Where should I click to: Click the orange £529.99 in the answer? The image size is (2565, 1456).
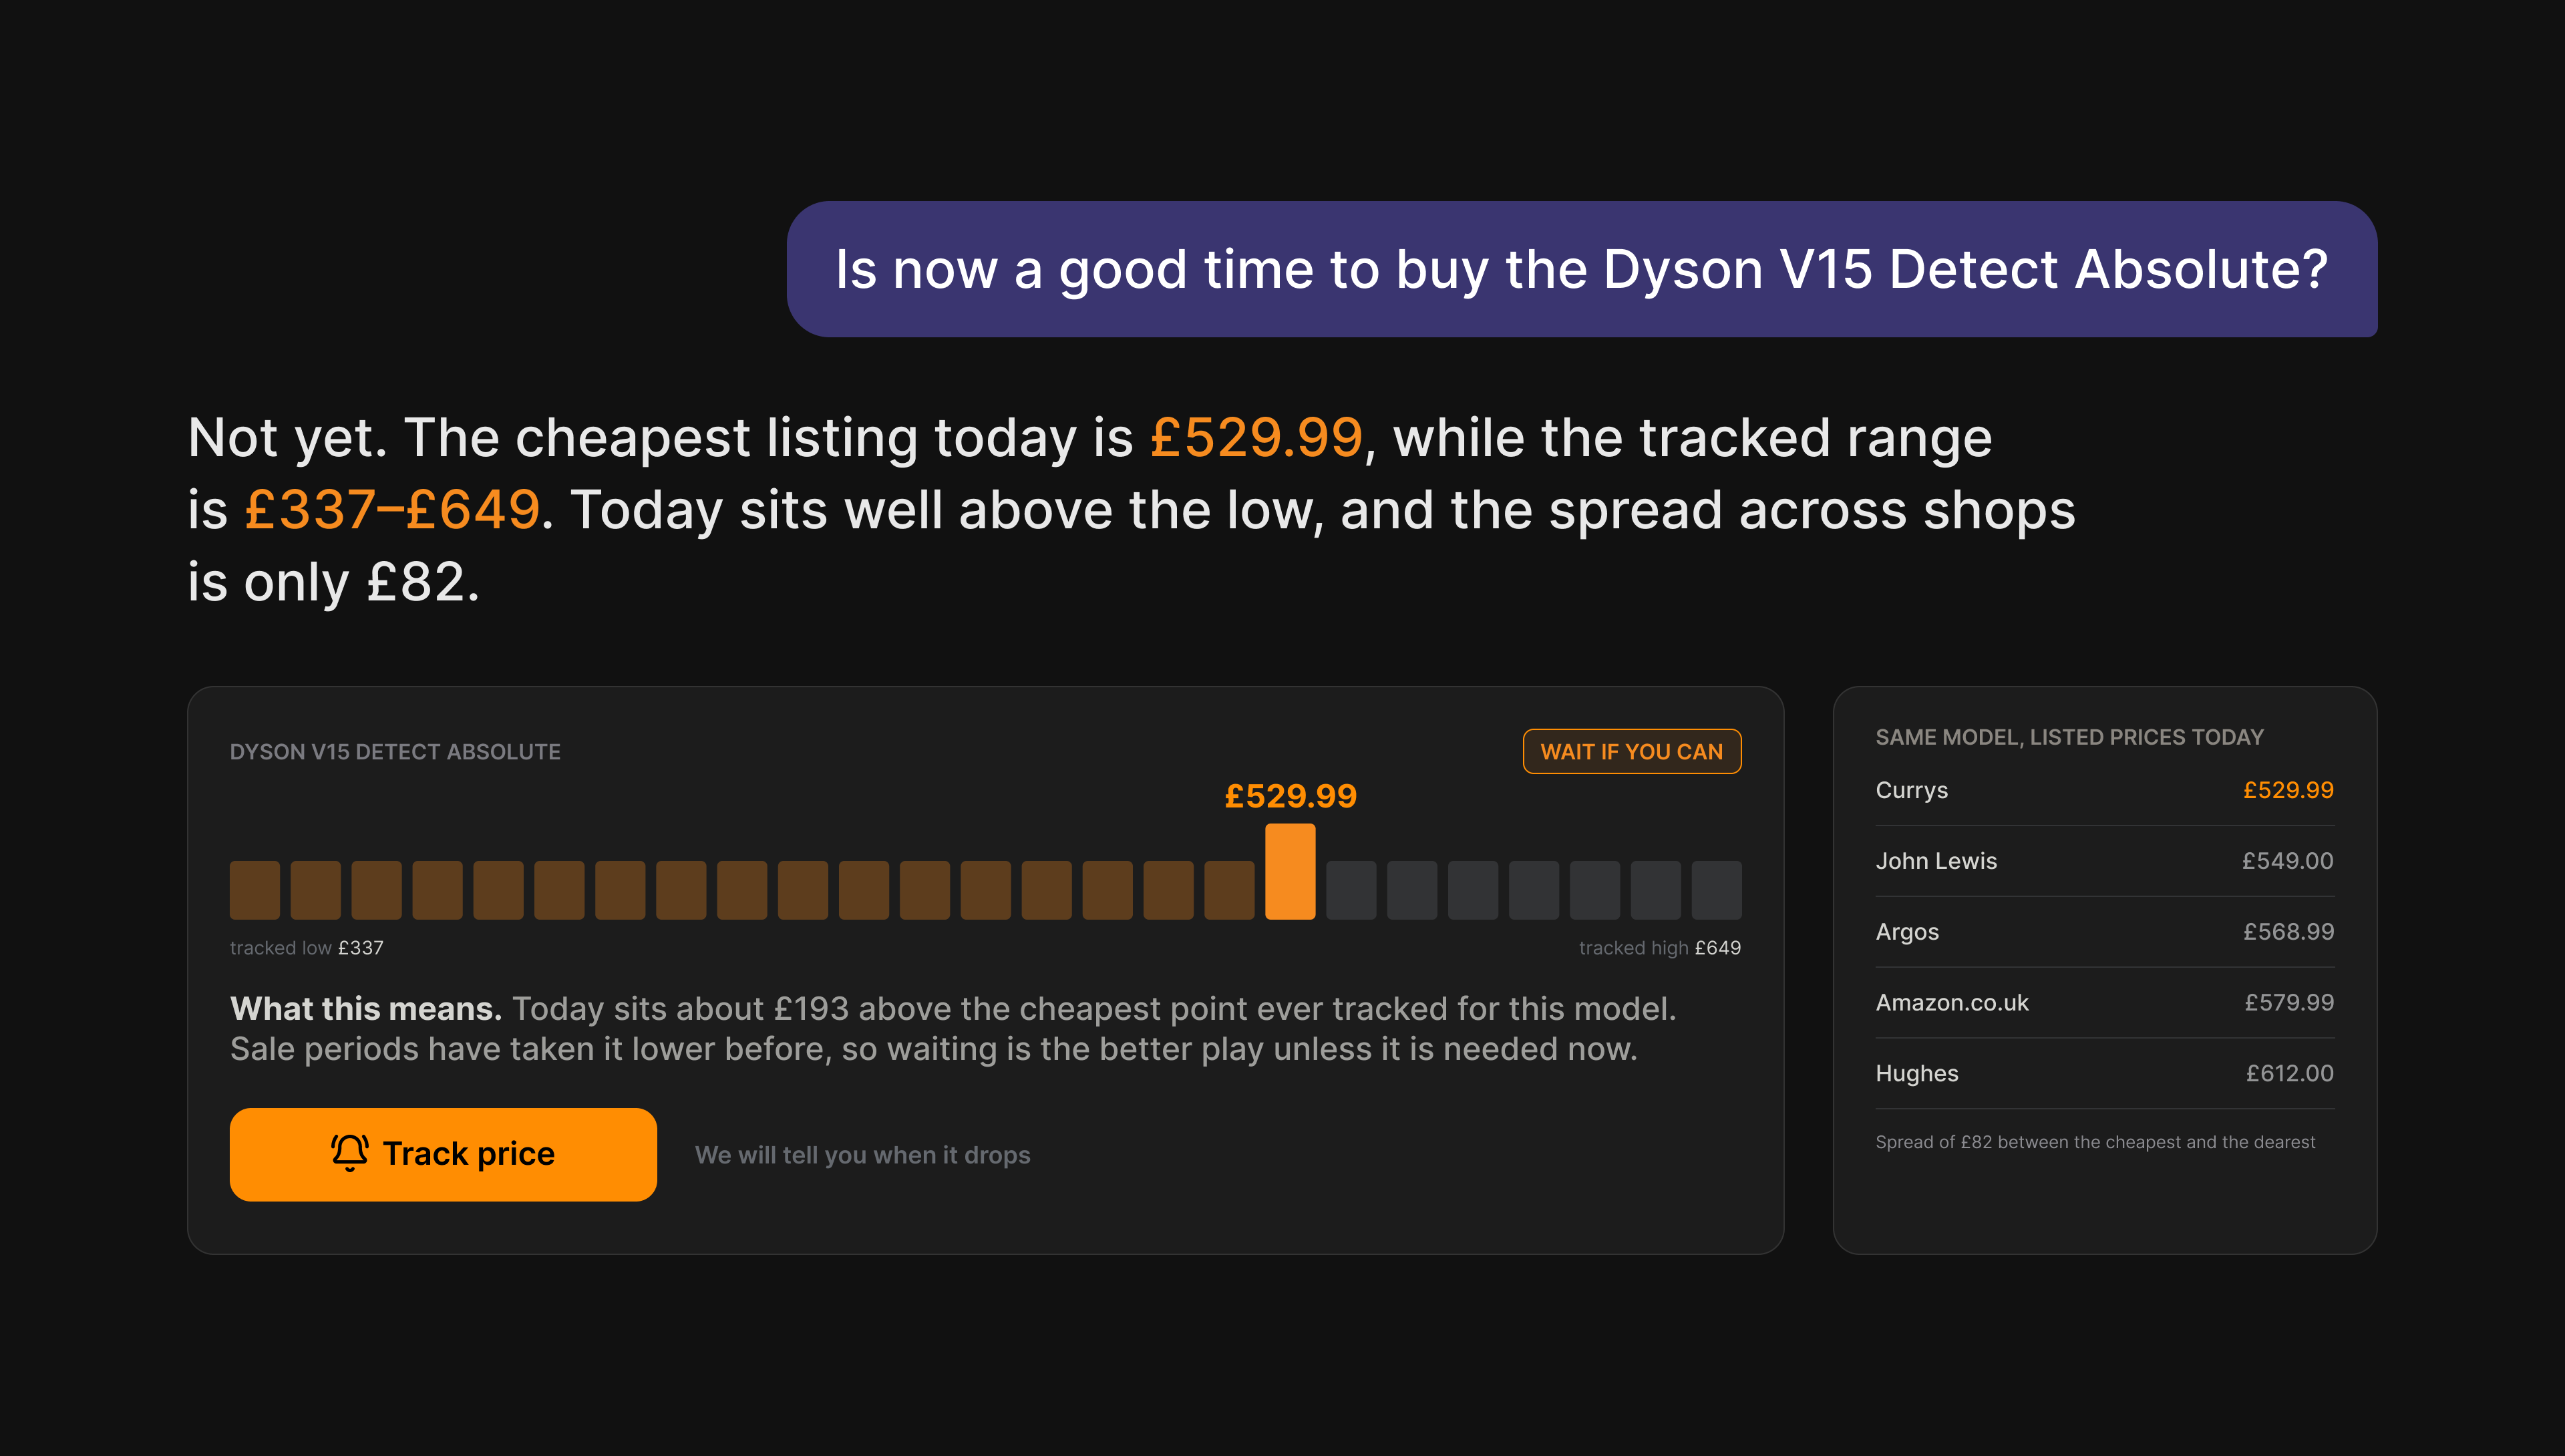[x=1256, y=438]
